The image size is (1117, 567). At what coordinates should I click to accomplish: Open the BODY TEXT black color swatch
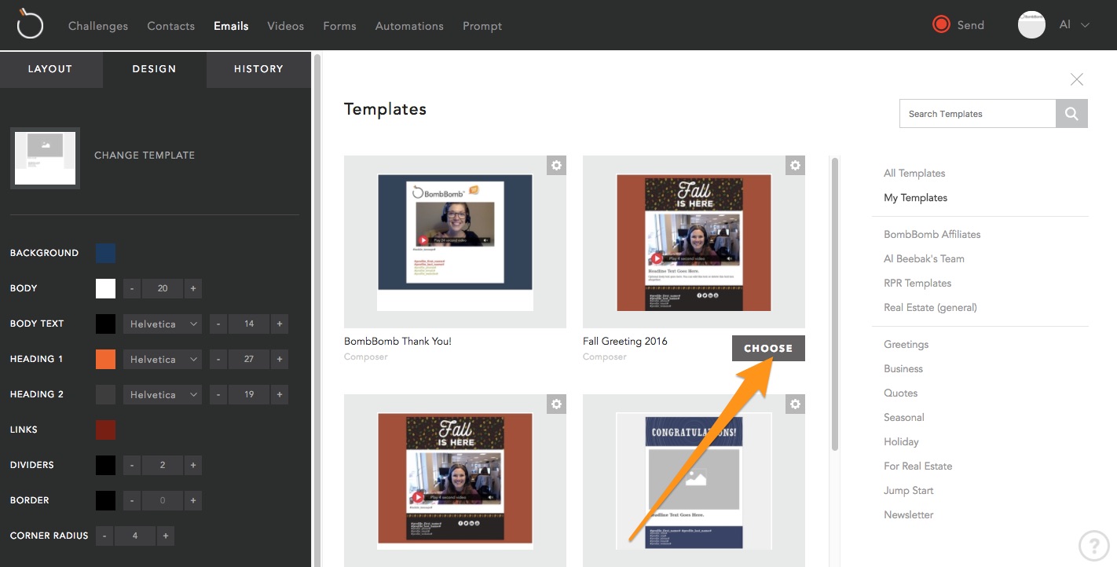[x=105, y=324]
